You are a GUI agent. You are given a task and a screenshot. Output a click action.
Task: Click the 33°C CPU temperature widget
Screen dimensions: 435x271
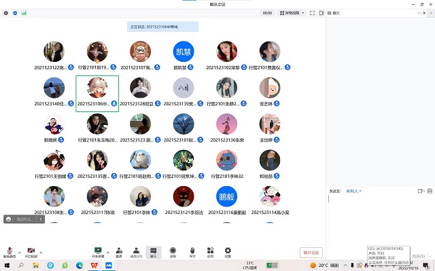pos(250,266)
